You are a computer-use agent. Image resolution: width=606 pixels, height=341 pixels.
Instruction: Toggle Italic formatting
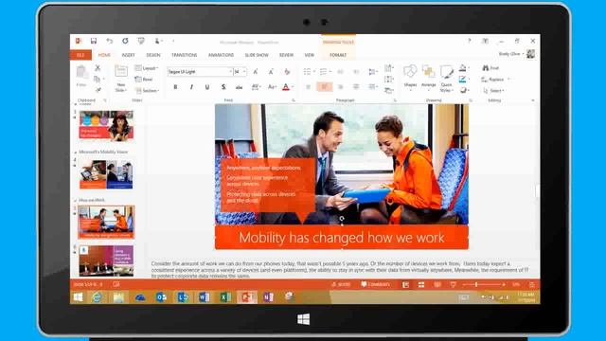[x=191, y=87]
